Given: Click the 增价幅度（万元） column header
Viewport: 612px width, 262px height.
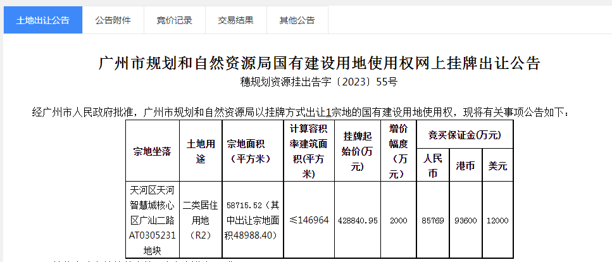Looking at the screenshot, I should click(x=398, y=151).
